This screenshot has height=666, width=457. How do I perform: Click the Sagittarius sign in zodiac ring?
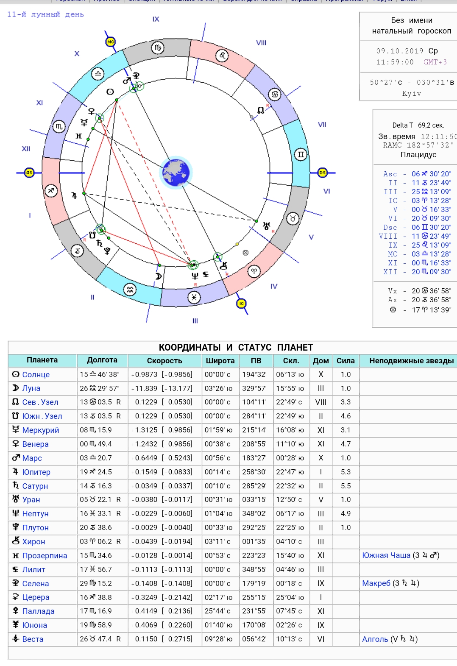pos(51,191)
